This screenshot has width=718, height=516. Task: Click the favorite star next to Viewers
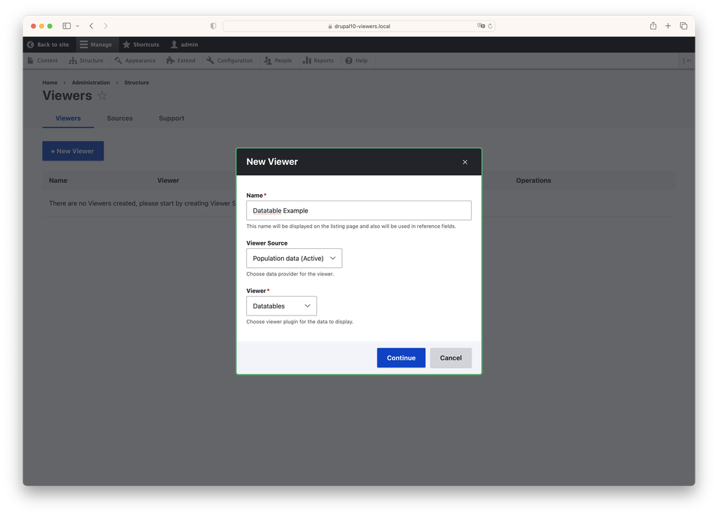102,95
